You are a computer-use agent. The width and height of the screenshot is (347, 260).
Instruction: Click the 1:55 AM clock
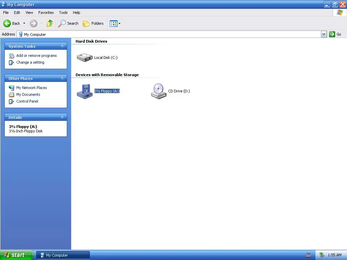(x=334, y=255)
